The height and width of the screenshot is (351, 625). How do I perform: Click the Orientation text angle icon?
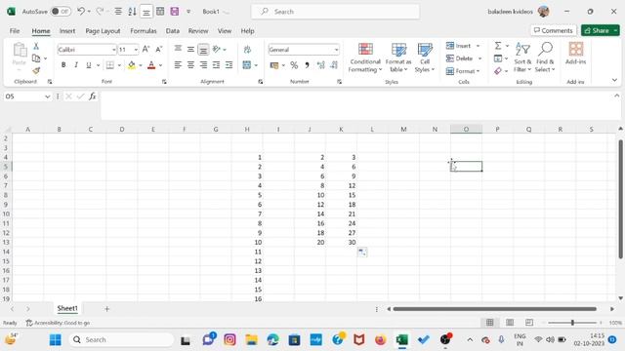click(217, 49)
